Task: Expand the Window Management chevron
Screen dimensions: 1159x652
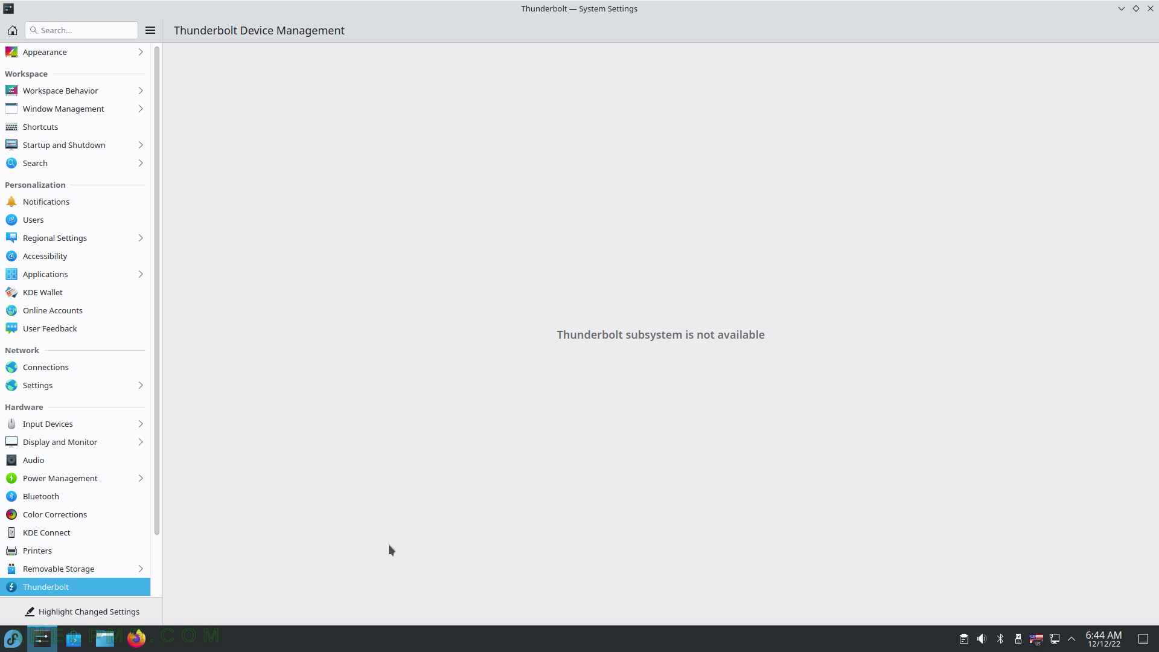Action: coord(141,109)
